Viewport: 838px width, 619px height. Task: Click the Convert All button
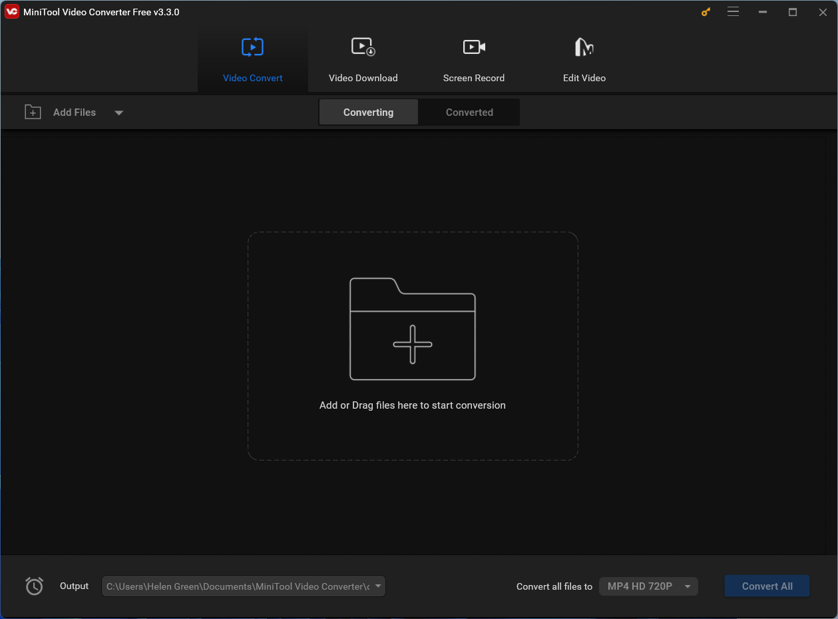[766, 586]
